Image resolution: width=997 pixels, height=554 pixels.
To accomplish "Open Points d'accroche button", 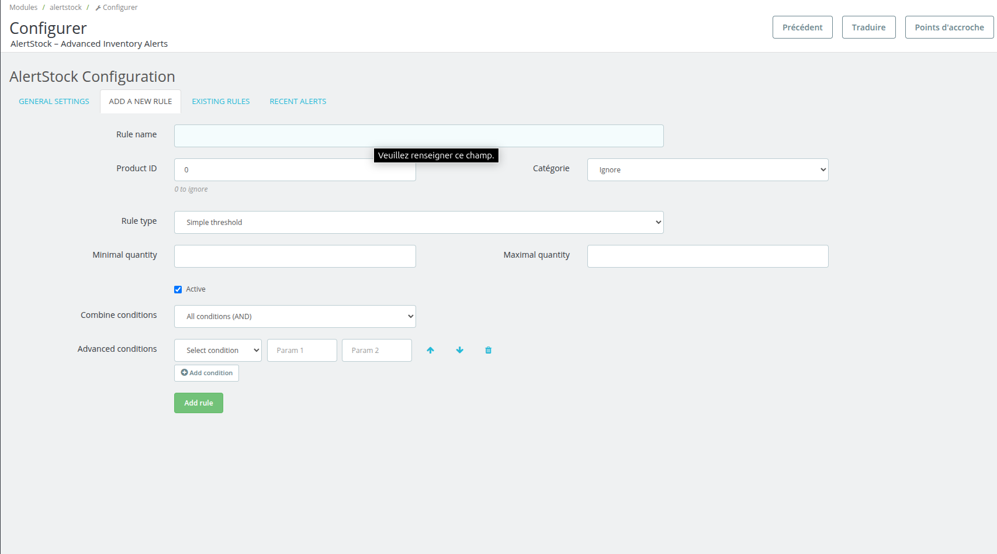I will pos(949,27).
